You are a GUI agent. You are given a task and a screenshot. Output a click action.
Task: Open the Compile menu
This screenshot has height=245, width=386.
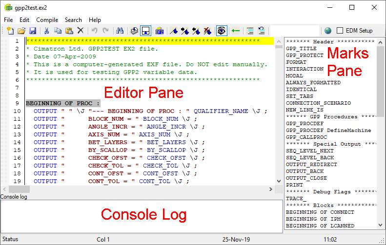coord(47,20)
